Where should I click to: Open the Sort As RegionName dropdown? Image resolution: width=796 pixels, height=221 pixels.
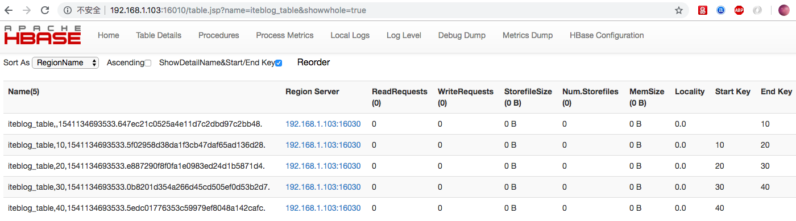(x=65, y=62)
